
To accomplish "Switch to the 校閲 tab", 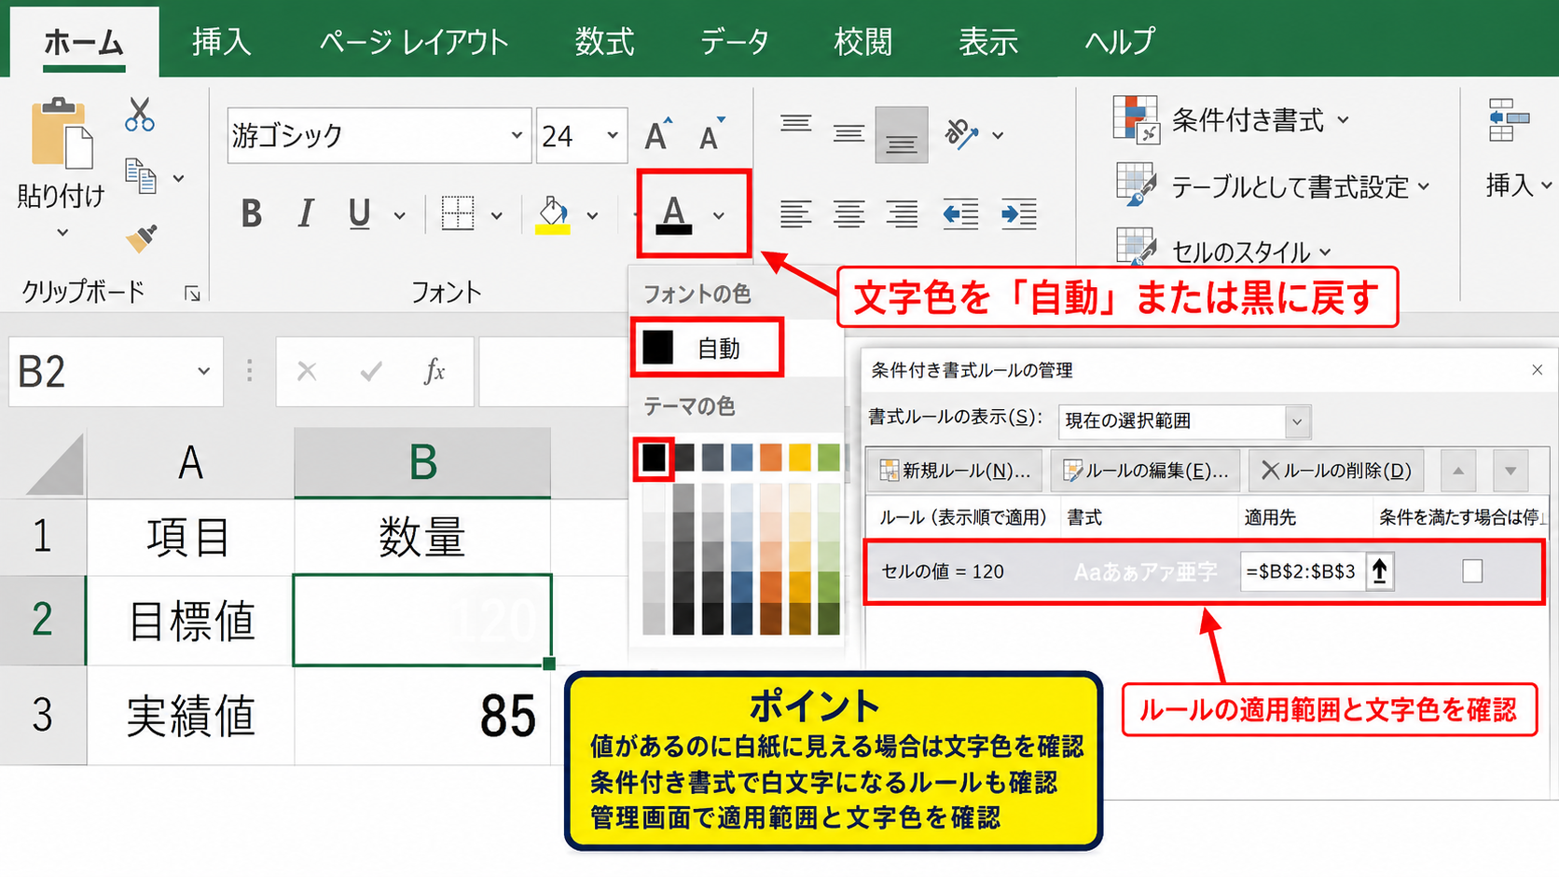I will tap(862, 42).
